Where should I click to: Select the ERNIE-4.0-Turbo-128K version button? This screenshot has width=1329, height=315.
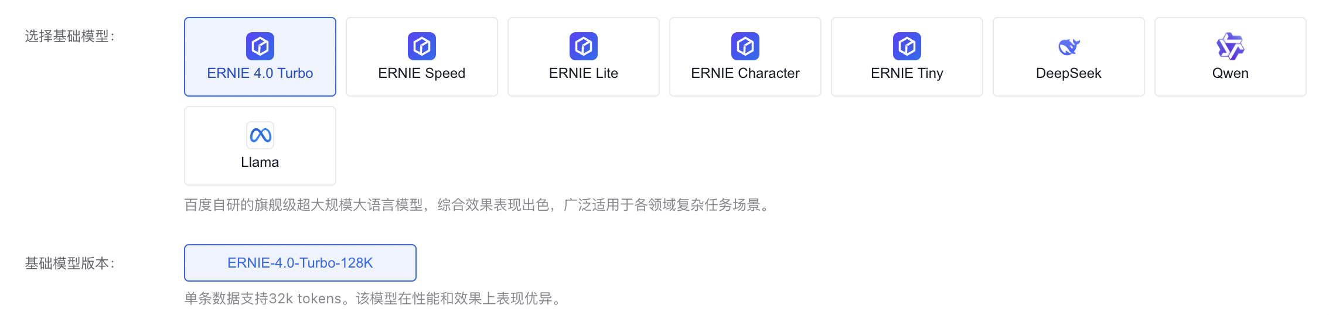pos(300,263)
